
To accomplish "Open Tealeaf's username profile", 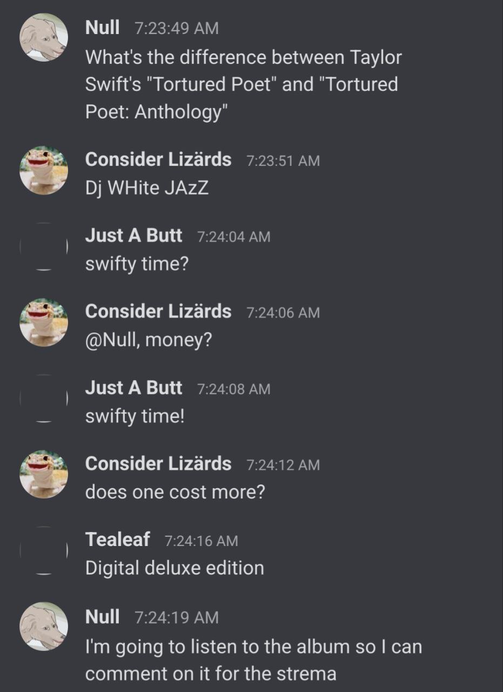I will pos(117,540).
